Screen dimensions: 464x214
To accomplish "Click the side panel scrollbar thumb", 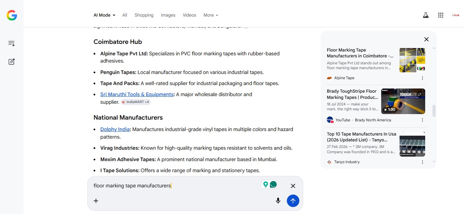I will 434,111.
